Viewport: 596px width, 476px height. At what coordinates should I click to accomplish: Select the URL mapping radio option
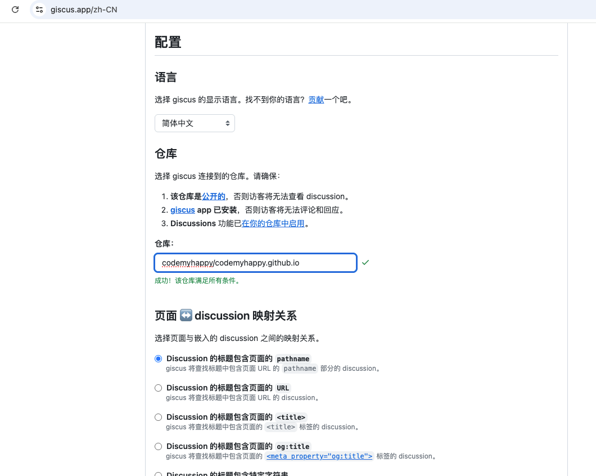pyautogui.click(x=158, y=388)
